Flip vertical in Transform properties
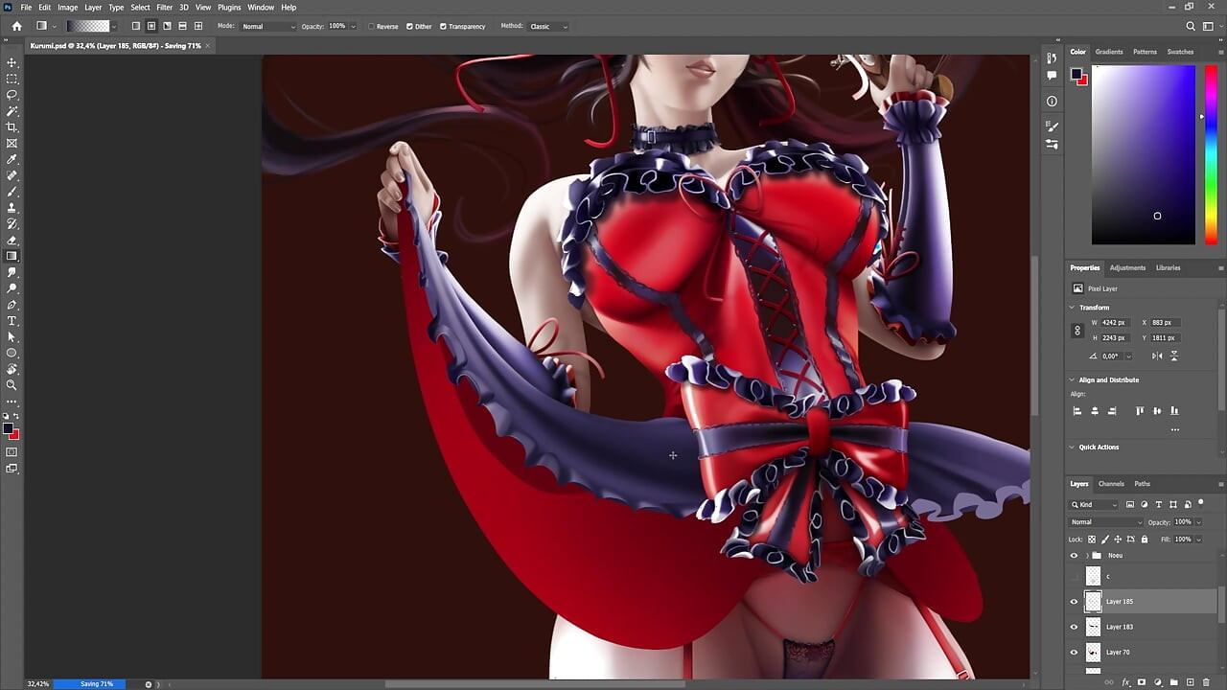This screenshot has width=1227, height=690. click(1174, 356)
